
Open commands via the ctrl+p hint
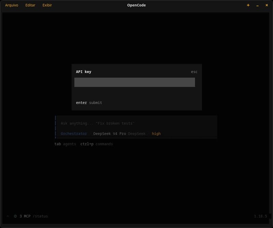point(97,144)
